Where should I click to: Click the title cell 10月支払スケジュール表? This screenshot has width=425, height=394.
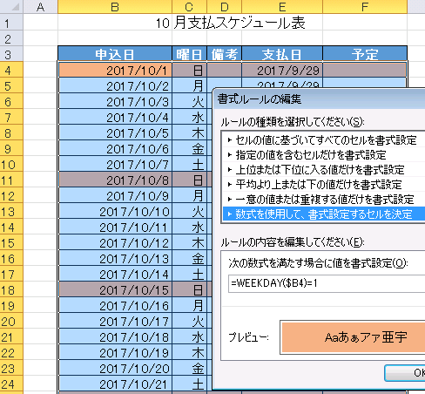coord(231,23)
